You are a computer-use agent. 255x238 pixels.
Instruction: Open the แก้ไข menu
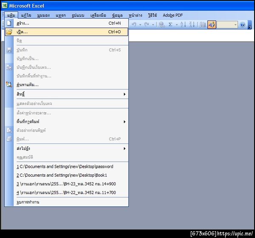click(x=26, y=15)
